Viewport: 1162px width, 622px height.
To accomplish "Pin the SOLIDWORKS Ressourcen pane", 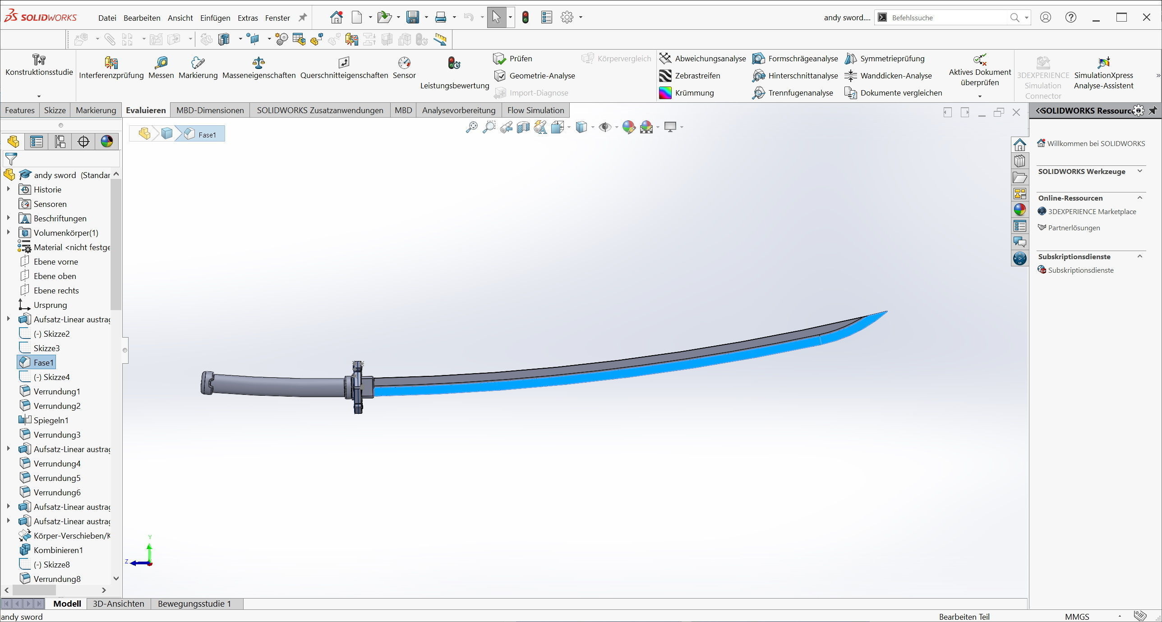I will point(1153,110).
